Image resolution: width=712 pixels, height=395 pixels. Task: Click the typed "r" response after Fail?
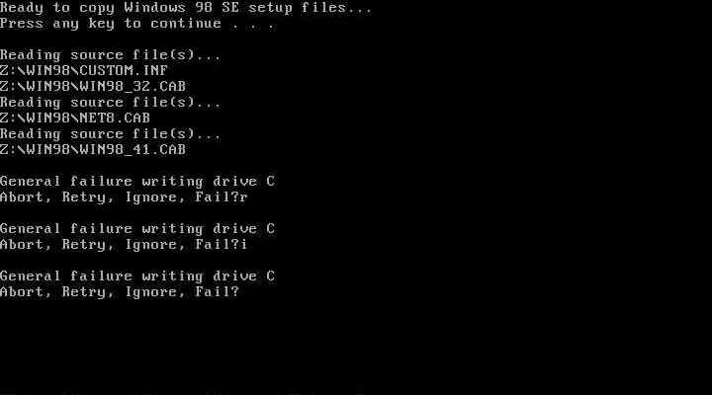click(244, 198)
